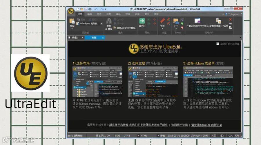Switch to the 编辑 ribbon tab
Viewport: 261px width, 145px height.
tap(90, 14)
